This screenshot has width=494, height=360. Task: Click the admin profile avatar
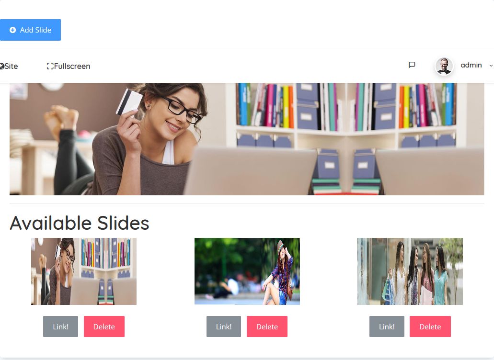click(x=444, y=66)
